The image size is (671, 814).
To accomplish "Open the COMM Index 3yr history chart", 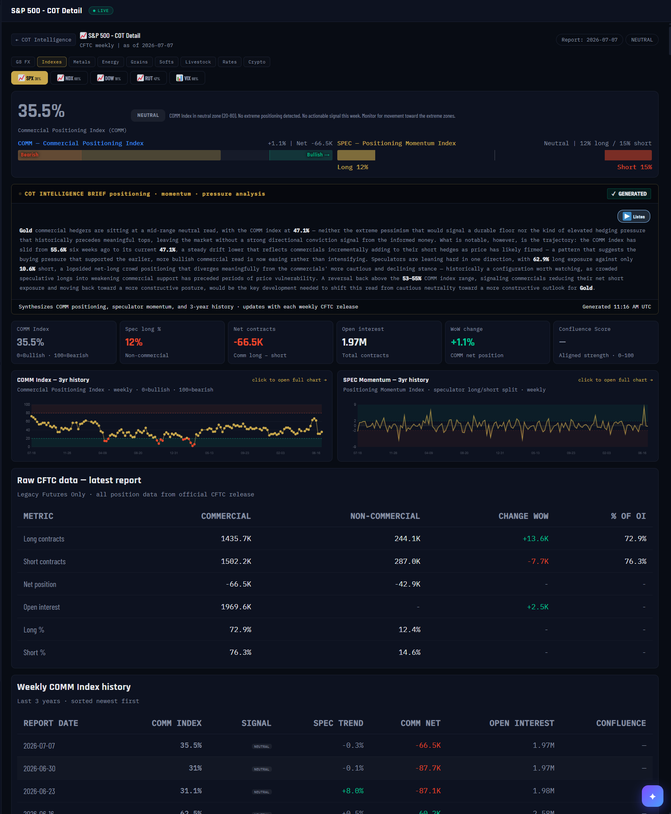I will [172, 429].
